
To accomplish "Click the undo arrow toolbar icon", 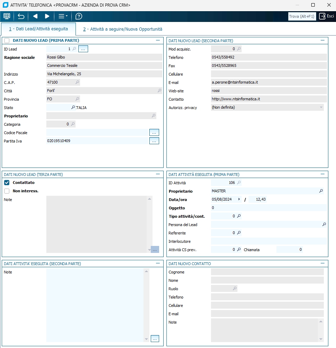I will tap(21, 16).
